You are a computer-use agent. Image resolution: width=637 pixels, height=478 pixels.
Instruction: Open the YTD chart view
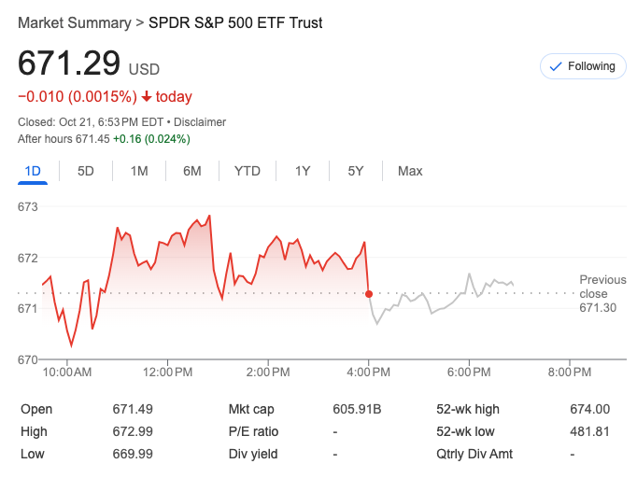[x=248, y=171]
